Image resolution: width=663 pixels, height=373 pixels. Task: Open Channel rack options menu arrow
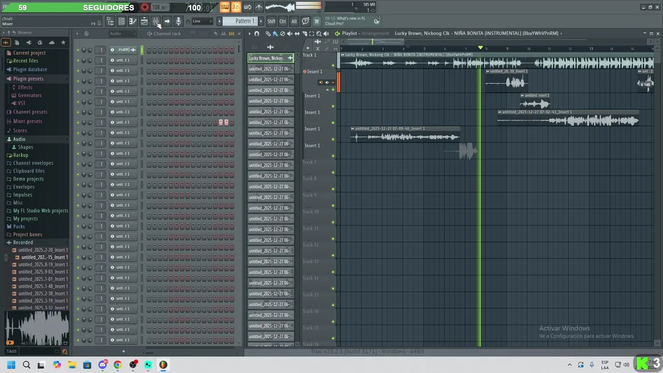point(77,34)
